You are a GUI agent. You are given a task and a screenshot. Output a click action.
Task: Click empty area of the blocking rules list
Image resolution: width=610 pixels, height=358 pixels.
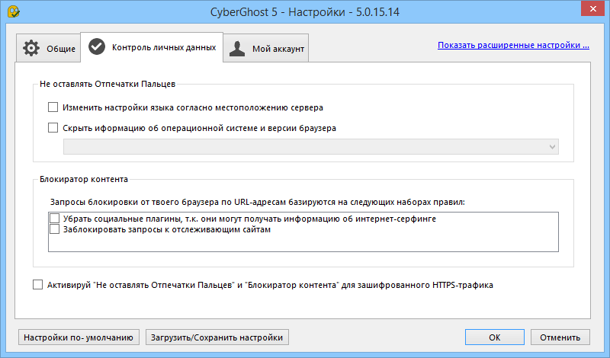click(305, 243)
